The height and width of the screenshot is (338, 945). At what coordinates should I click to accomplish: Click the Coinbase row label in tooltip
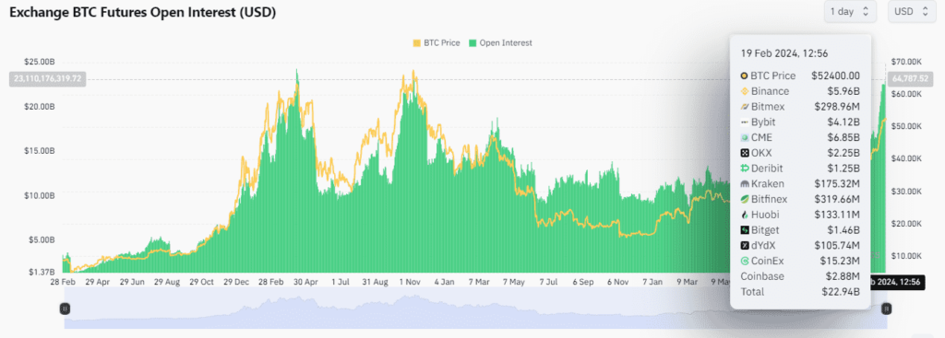pyautogui.click(x=762, y=276)
